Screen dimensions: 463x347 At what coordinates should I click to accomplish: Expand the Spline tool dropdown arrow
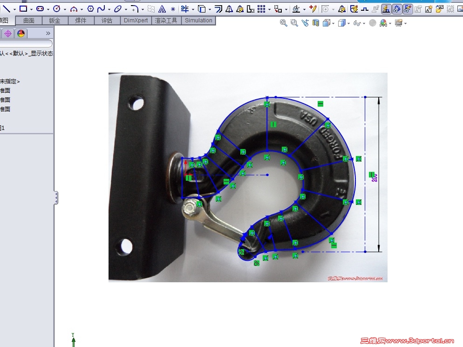point(109,9)
